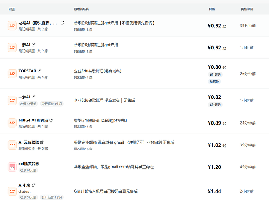Click the chatgpt label under AI小店
The height and width of the screenshot is (201, 269).
24,191
